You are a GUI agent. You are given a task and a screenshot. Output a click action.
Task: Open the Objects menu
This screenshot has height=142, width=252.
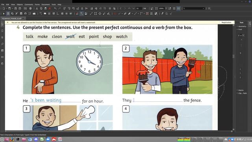pyautogui.click(x=20, y=4)
